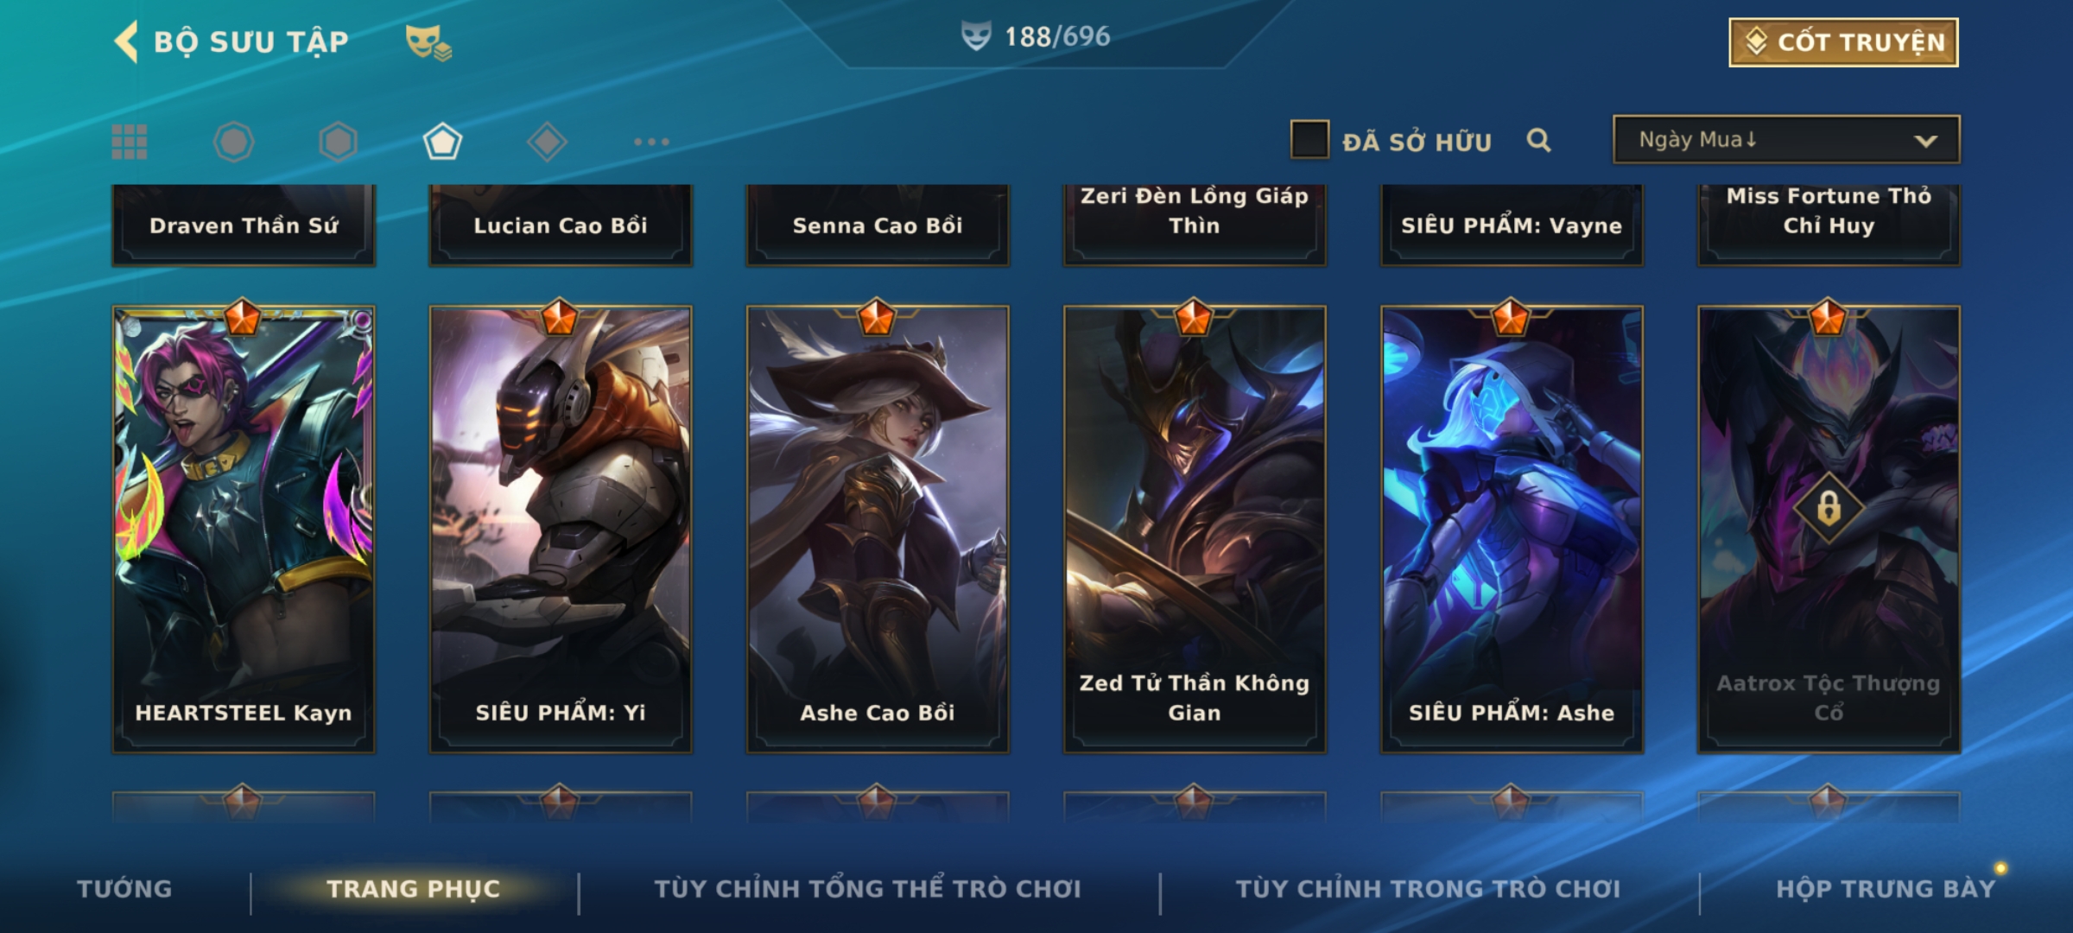Toggle the ĐÃ SỞ HỮU checkbox

click(x=1309, y=140)
